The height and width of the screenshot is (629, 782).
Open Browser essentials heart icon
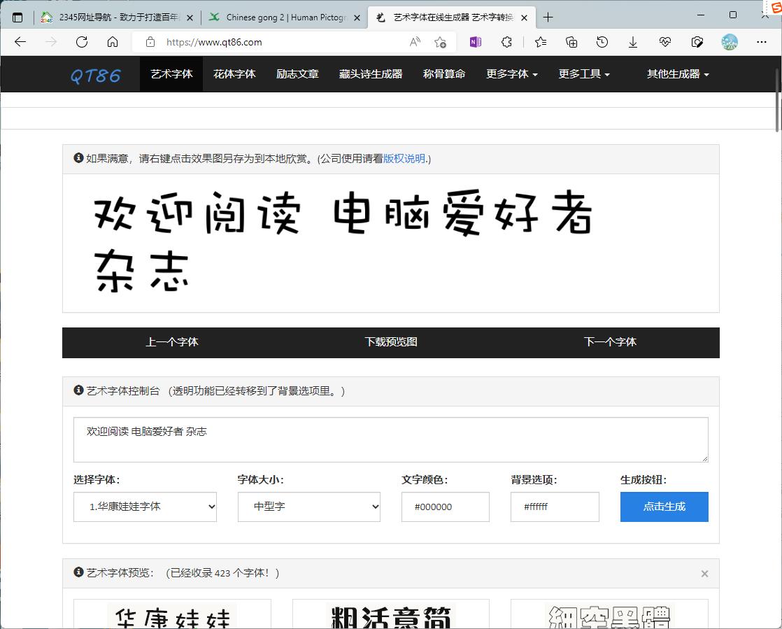point(664,42)
